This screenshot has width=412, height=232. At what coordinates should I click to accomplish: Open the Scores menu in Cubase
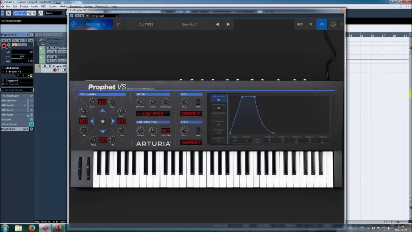pos(53,6)
